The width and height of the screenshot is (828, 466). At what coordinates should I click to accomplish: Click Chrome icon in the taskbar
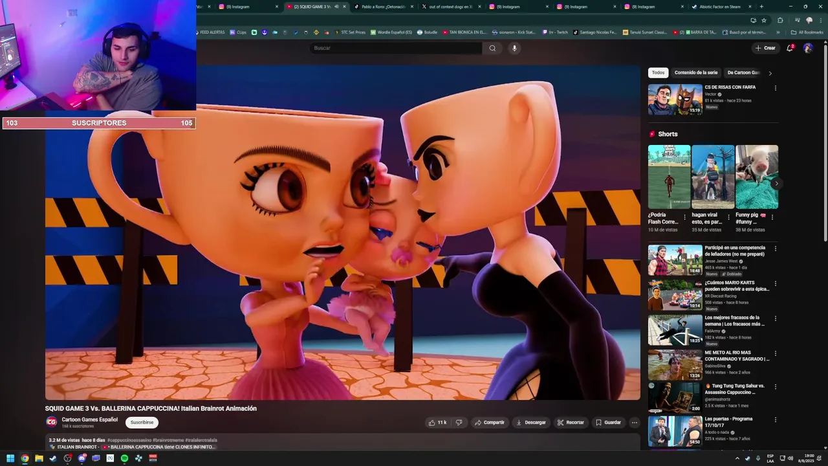(x=25, y=458)
